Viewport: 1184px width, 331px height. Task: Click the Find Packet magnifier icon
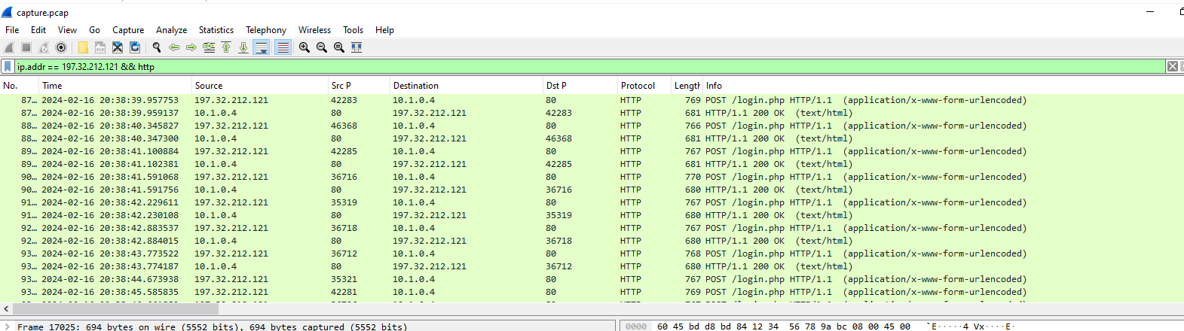(157, 47)
